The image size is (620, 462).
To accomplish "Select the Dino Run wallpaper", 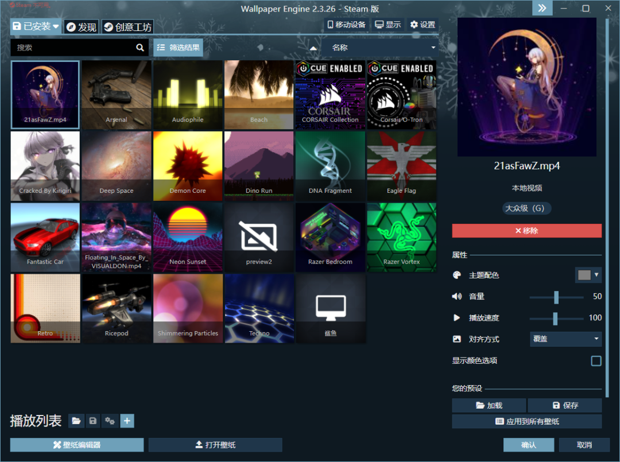I will [259, 166].
